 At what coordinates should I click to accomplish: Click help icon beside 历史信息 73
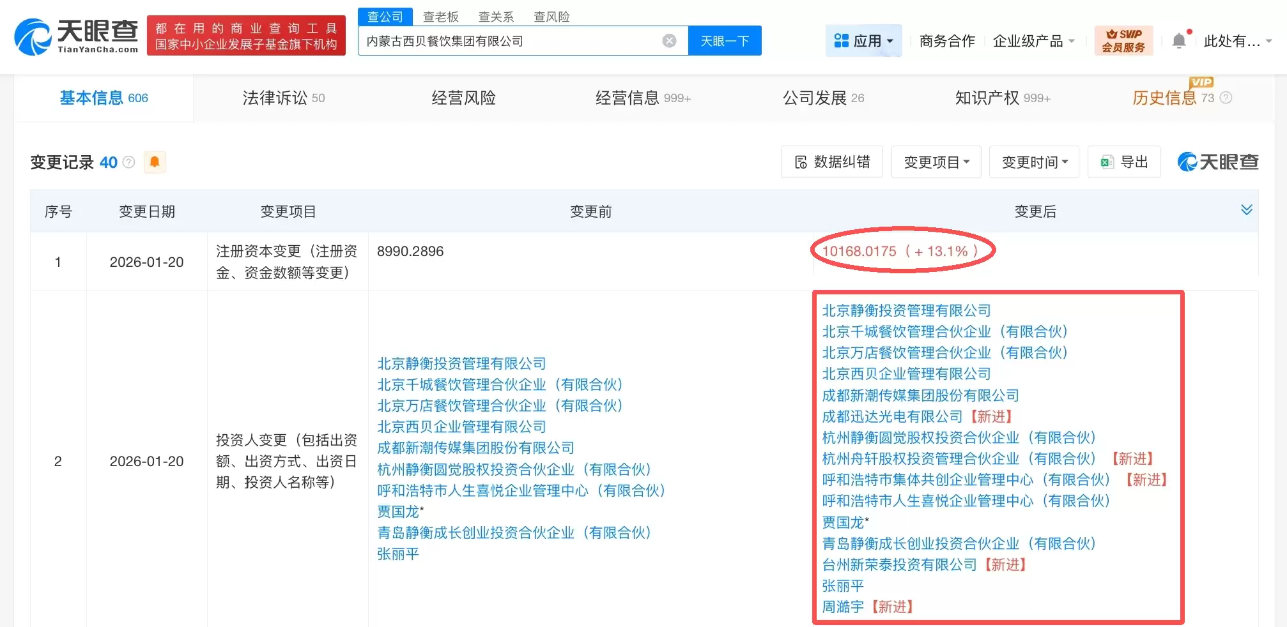point(1226,98)
